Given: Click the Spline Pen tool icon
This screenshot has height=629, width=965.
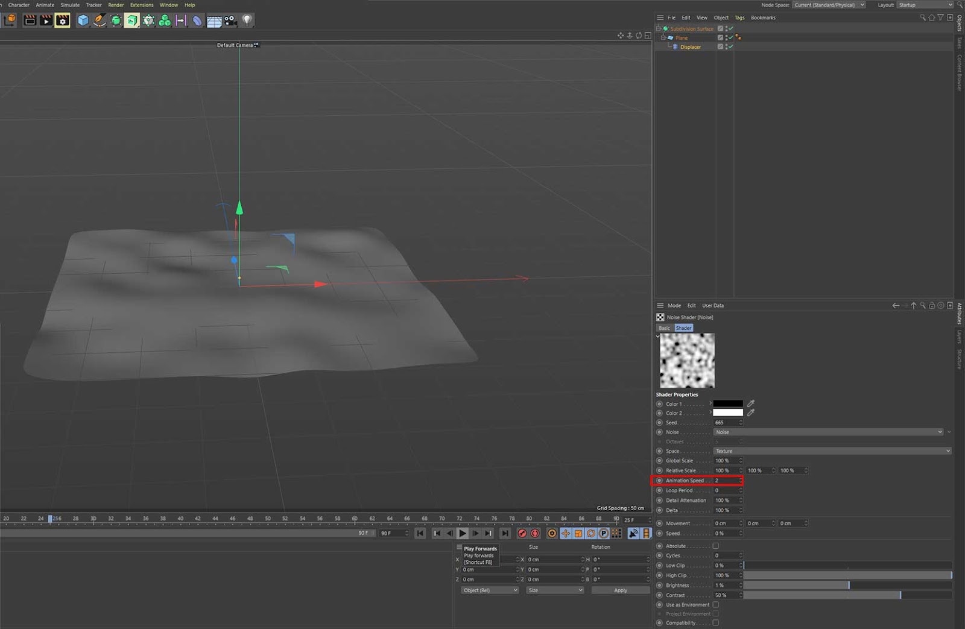Looking at the screenshot, I should [99, 21].
